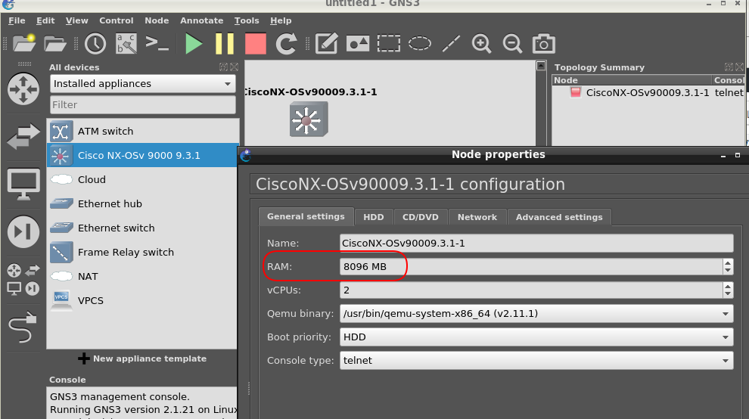The width and height of the screenshot is (749, 419).
Task: Close the All devices panel
Action: pos(234,67)
